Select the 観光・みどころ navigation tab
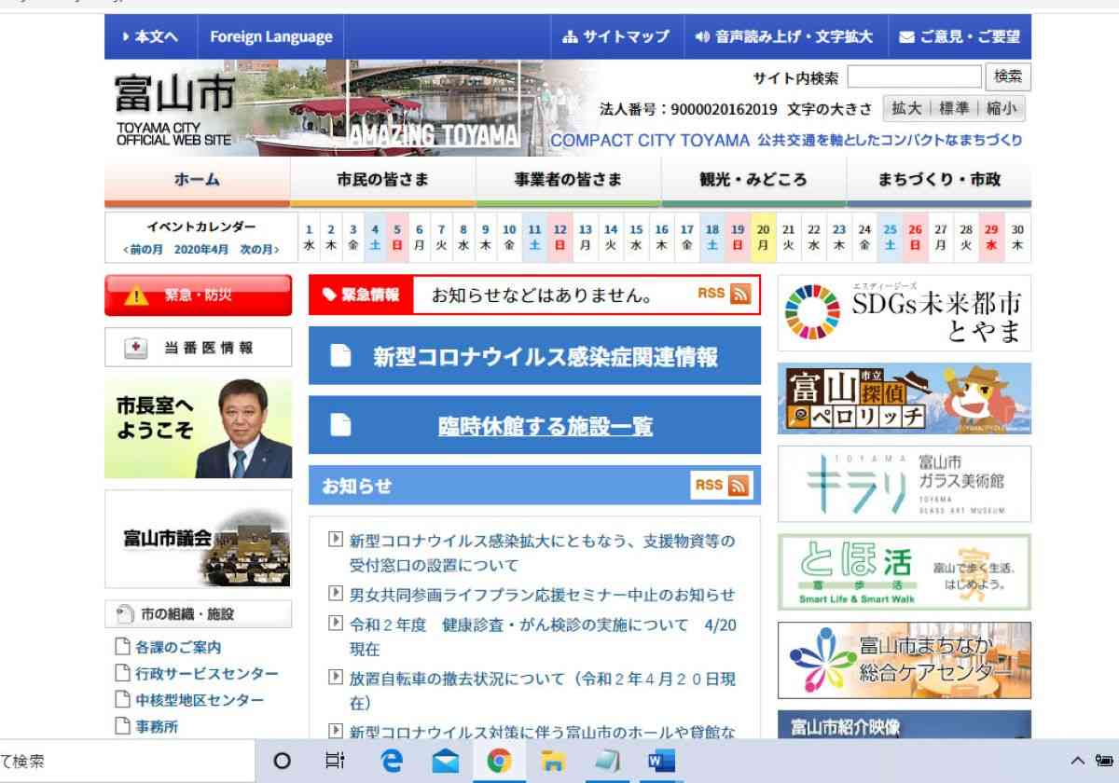 pos(753,181)
